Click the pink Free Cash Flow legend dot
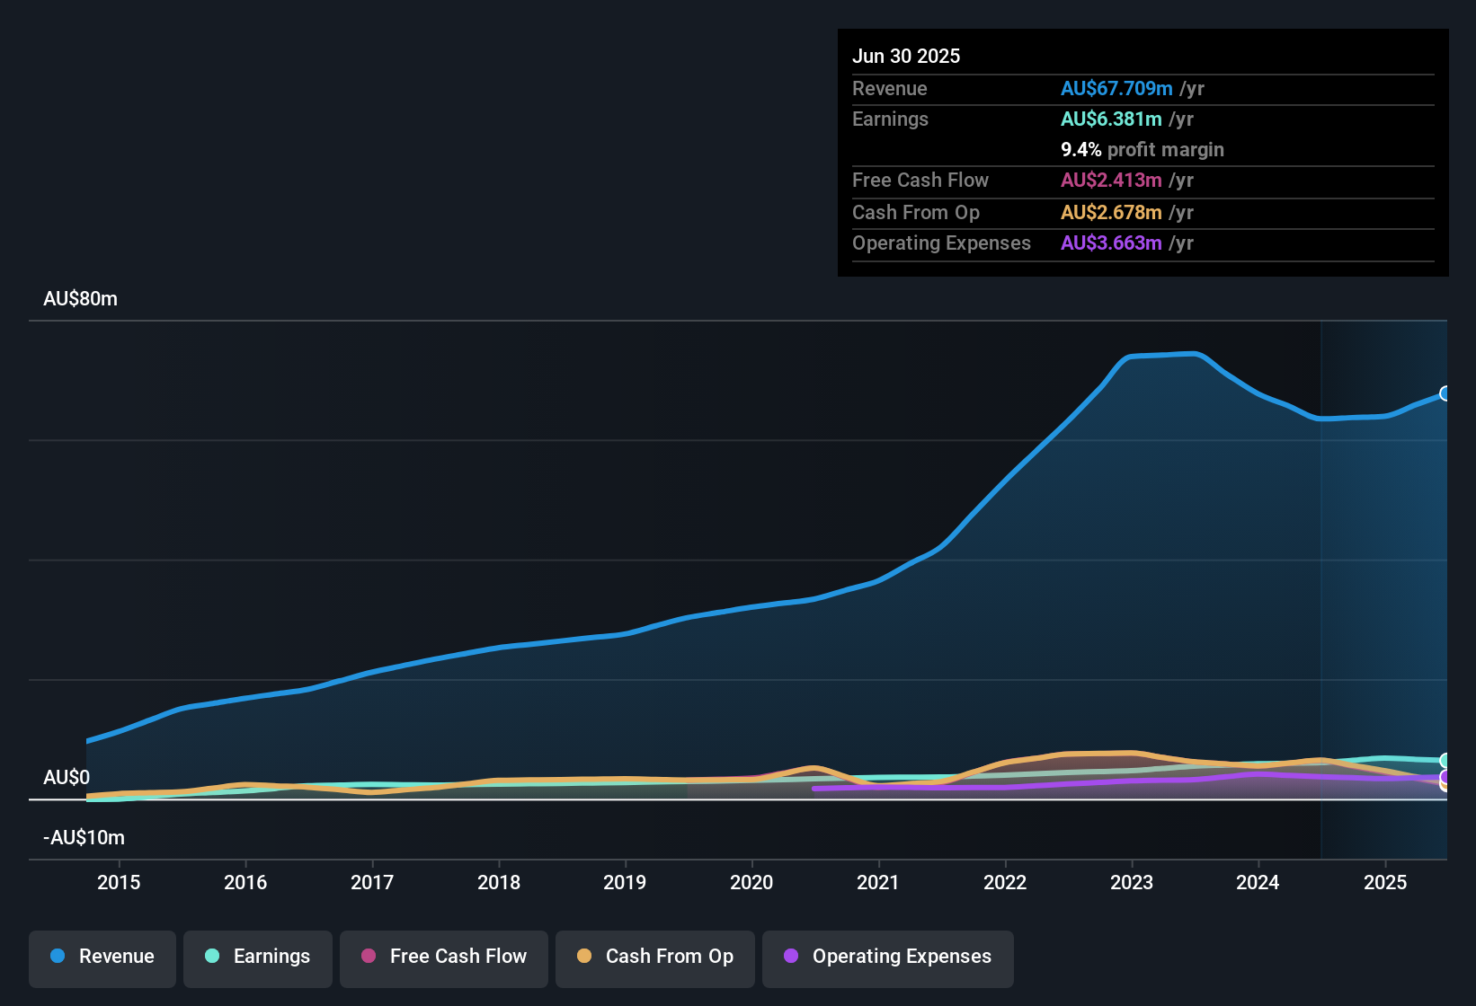 pyautogui.click(x=368, y=956)
